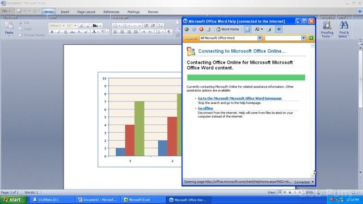This screenshot has height=204, width=363.
Task: Click the Paste button in Word's ribbon
Action: 9,28
